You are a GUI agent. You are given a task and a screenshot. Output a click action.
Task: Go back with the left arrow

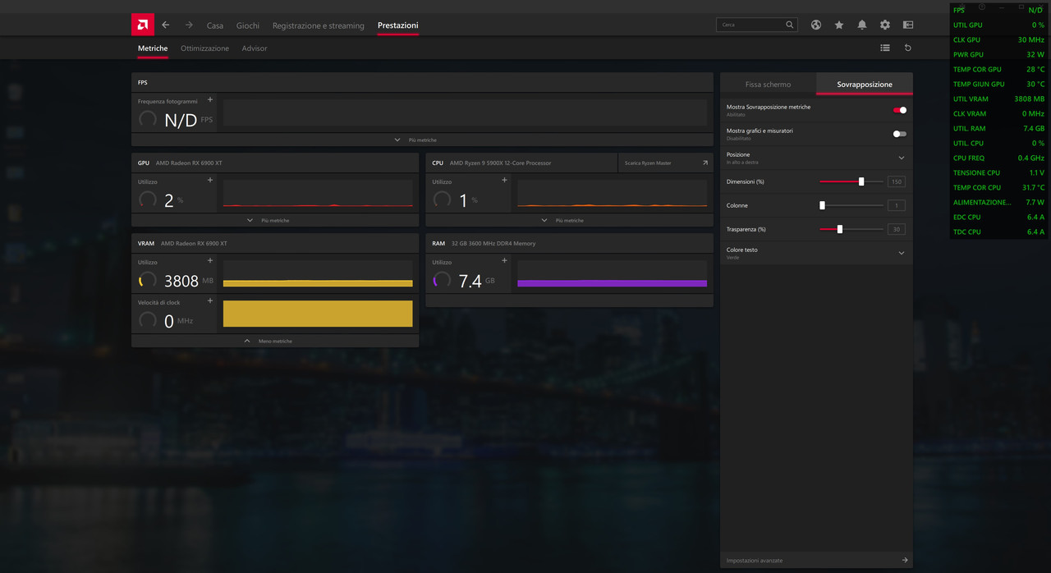coord(166,25)
